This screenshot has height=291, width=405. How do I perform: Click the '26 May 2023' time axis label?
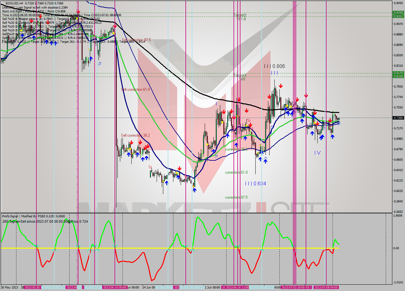[9, 287]
